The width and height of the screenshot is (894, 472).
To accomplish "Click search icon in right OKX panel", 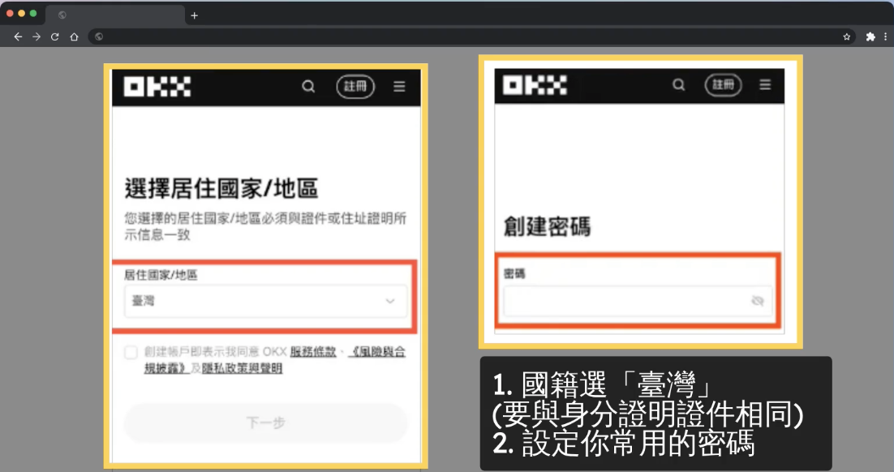I will point(678,84).
